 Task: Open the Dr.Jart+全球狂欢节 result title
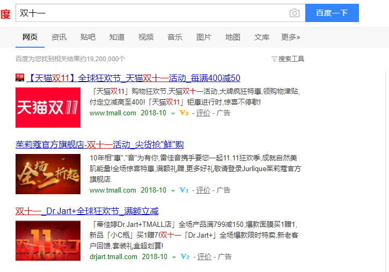87,211
